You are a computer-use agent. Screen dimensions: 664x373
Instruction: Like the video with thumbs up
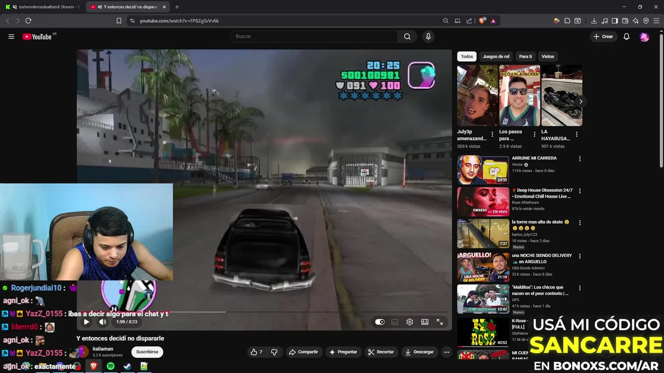pos(256,352)
